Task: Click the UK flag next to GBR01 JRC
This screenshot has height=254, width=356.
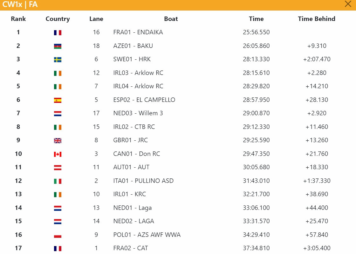Action: tap(58, 141)
